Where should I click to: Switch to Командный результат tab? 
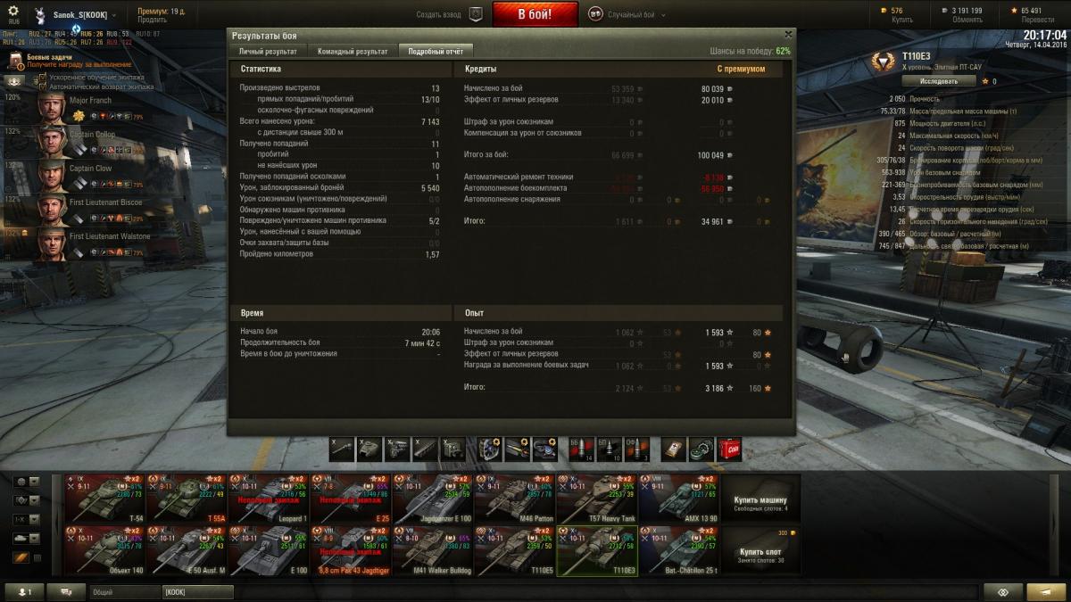click(353, 51)
